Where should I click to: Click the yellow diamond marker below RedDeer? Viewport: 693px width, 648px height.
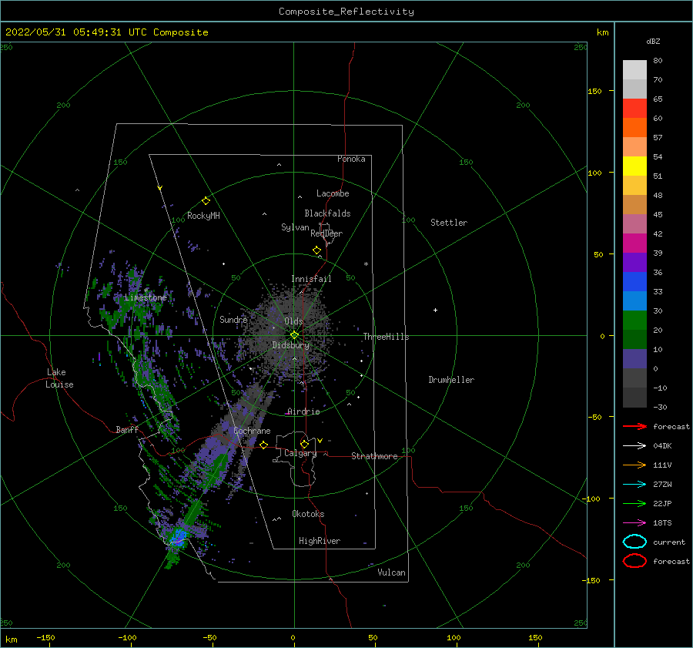(x=316, y=250)
